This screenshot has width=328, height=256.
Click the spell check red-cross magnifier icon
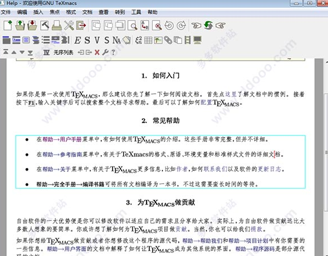coord(157,25)
